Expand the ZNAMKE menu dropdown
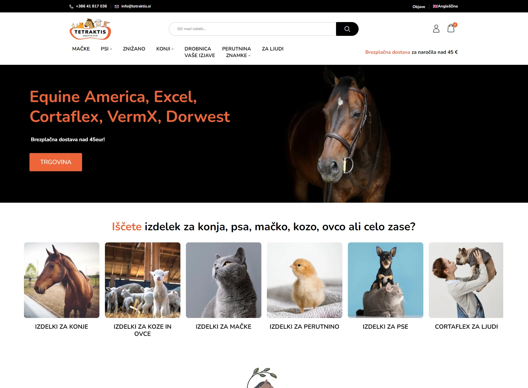The width and height of the screenshot is (528, 388). point(238,55)
